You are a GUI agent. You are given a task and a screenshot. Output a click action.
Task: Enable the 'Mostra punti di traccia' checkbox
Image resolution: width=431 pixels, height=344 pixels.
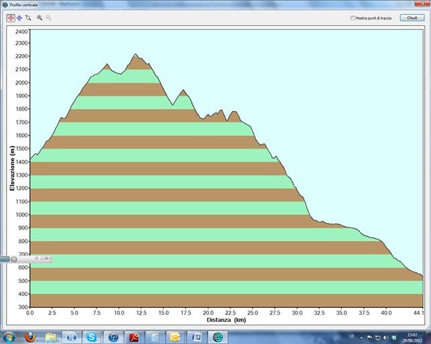[353, 18]
